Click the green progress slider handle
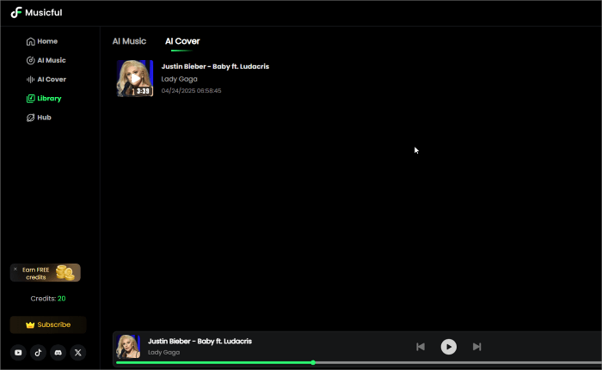The height and width of the screenshot is (370, 602). (x=313, y=363)
